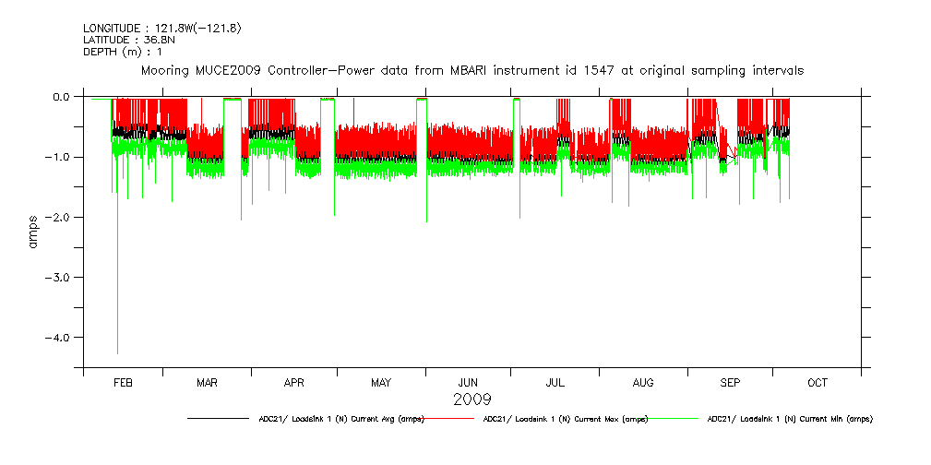Viewport: 931px width, 465px height.
Task: Select the LONGITUDE header text line
Action: pos(162,29)
